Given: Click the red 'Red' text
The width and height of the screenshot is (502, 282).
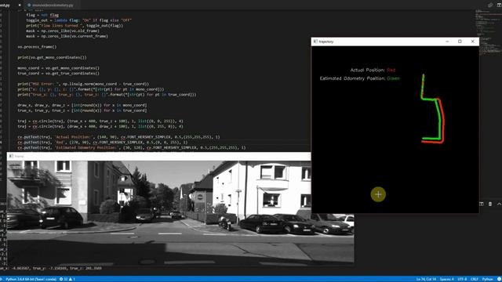Looking at the screenshot, I should pos(391,70).
